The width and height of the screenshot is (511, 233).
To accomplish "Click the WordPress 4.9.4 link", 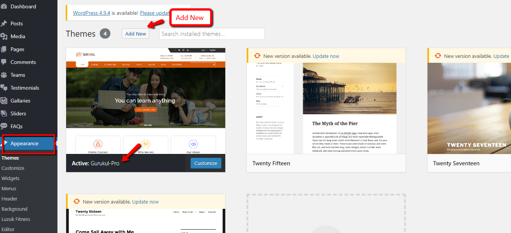I will (91, 12).
